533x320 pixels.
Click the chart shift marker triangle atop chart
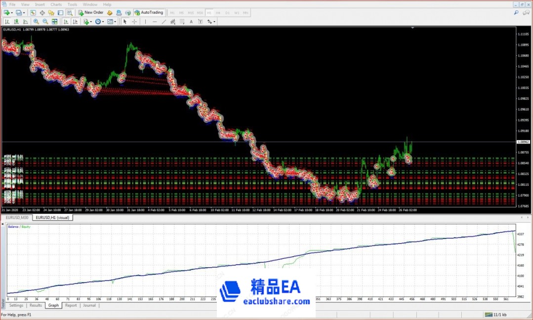tap(413, 28)
